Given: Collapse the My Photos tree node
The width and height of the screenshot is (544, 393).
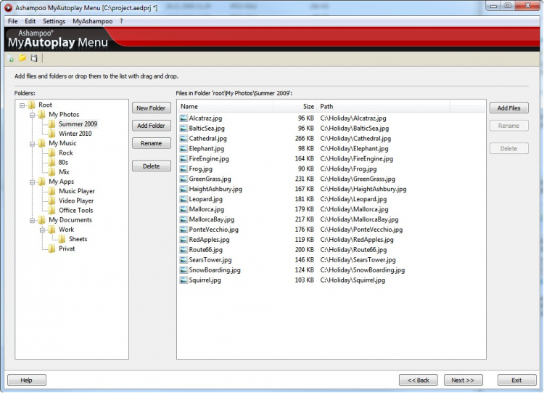Looking at the screenshot, I should coord(32,115).
